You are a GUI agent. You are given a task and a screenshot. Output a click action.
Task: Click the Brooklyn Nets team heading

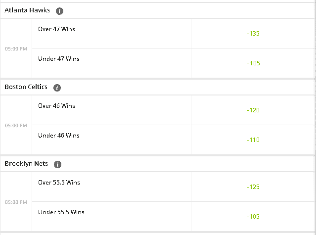[26, 163]
